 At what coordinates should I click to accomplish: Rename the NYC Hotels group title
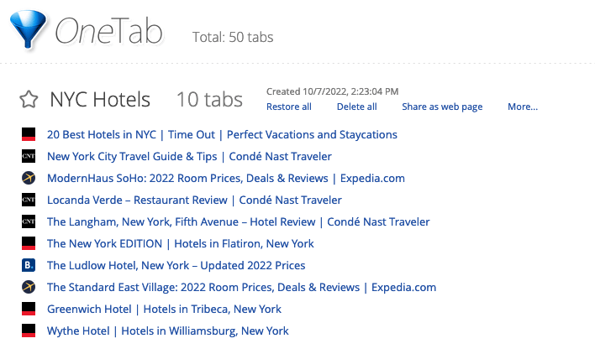100,100
